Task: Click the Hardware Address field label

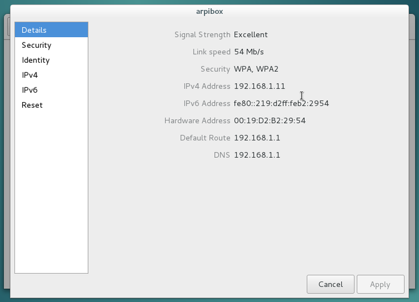Action: click(197, 121)
